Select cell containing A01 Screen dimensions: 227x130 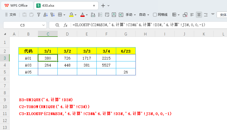pyautogui.click(x=28, y=58)
